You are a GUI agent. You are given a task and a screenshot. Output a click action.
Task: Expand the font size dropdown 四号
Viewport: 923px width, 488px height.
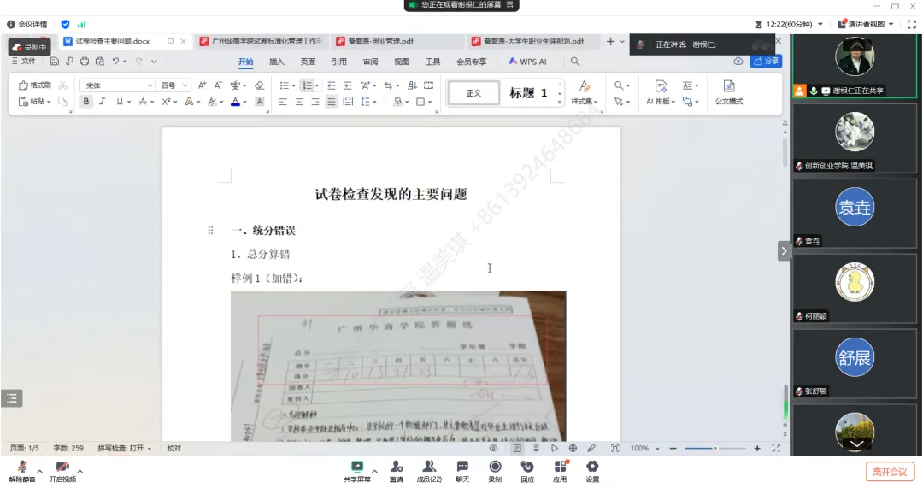click(x=174, y=85)
